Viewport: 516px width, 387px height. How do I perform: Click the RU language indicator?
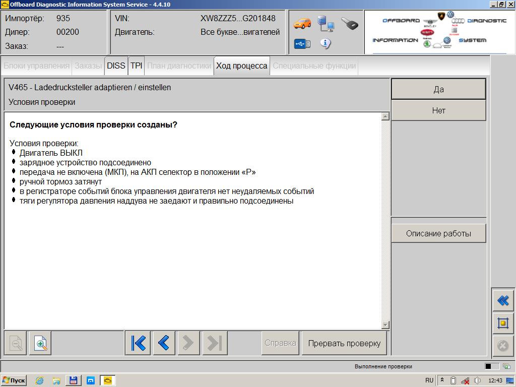click(429, 380)
